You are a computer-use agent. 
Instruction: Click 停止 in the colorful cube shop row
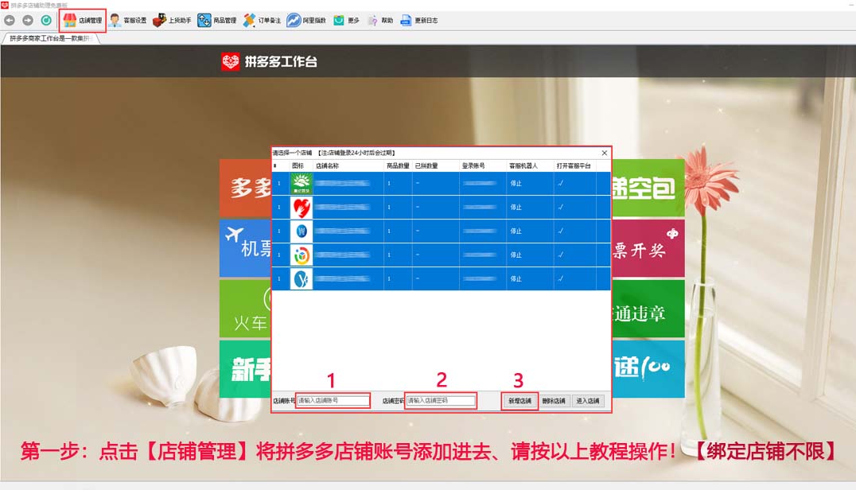pos(516,255)
